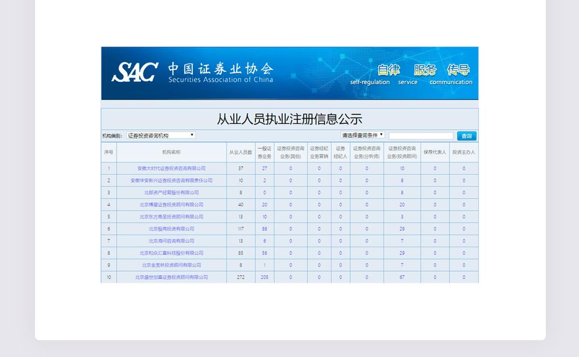Open 北京博星证券投资顾问有限公司 link
The width and height of the screenshot is (579, 357).
(171, 205)
